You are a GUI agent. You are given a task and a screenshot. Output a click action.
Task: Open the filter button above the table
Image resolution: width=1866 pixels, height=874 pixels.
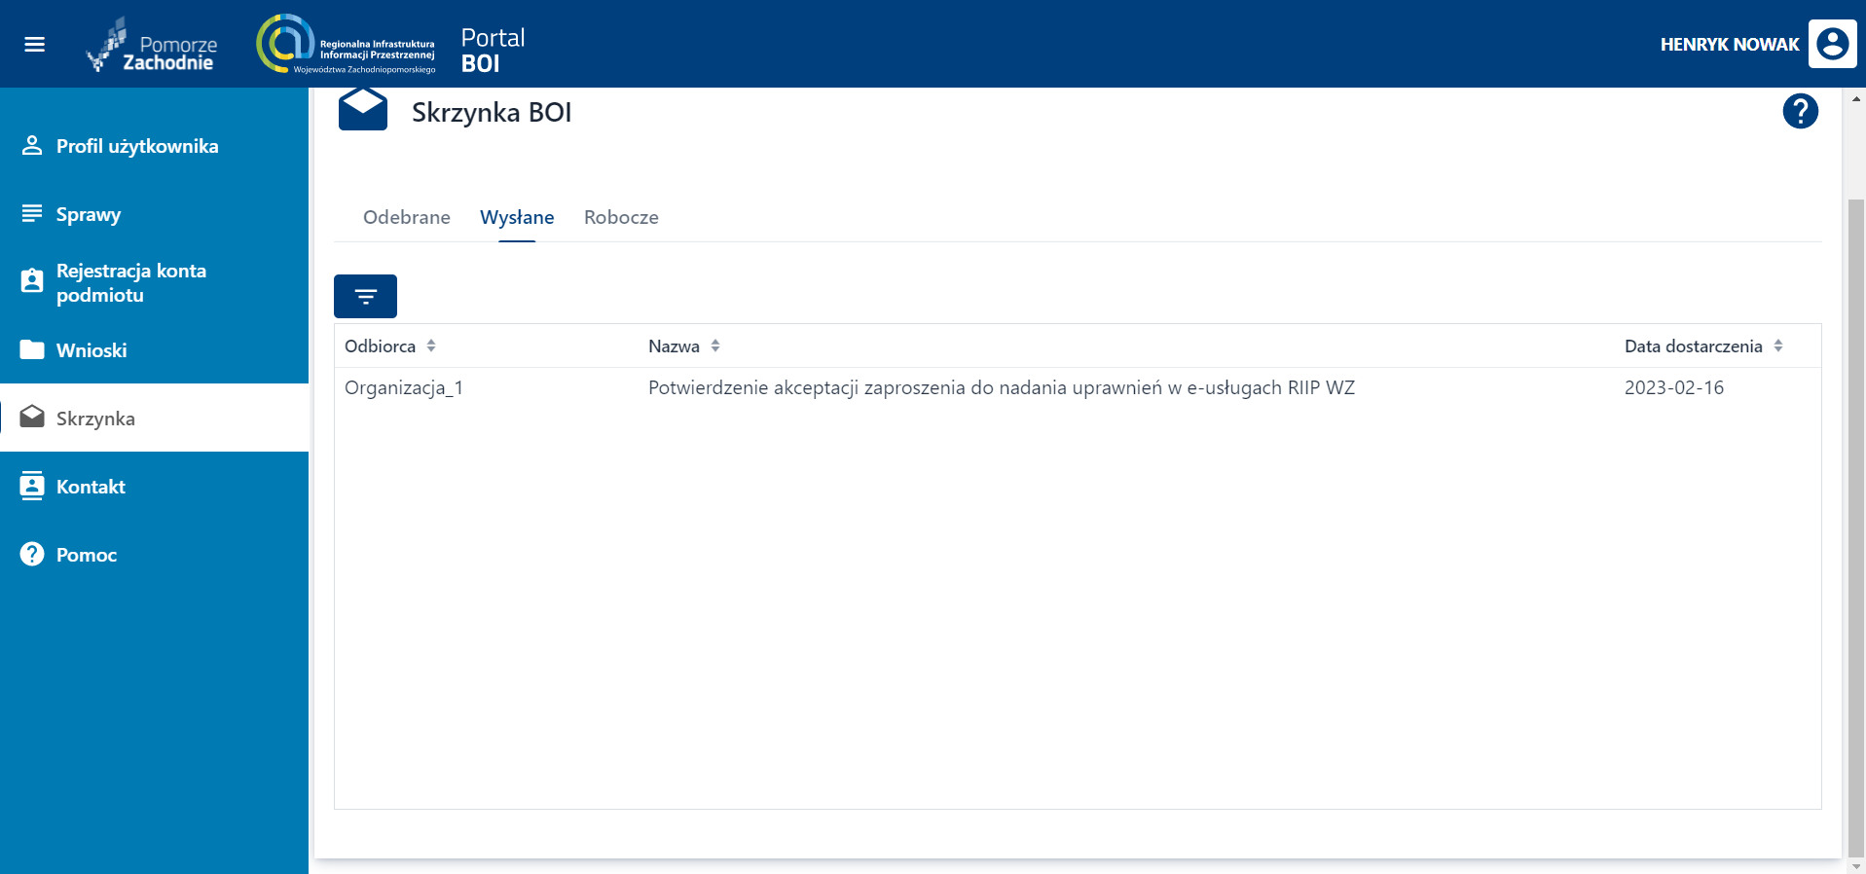(365, 297)
